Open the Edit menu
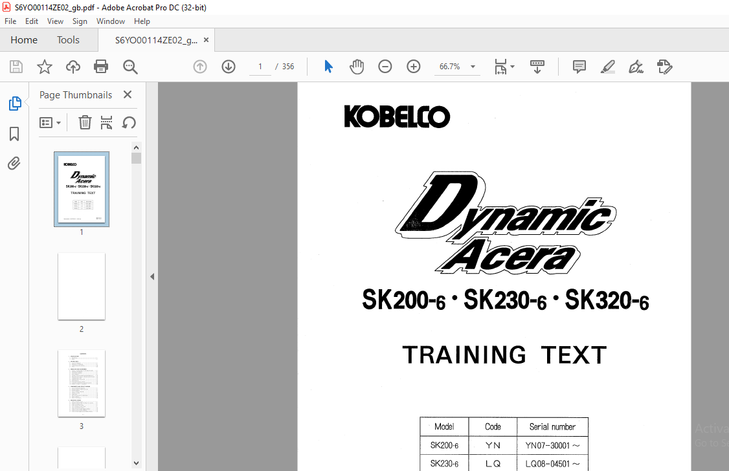The width and height of the screenshot is (729, 471). [x=32, y=21]
